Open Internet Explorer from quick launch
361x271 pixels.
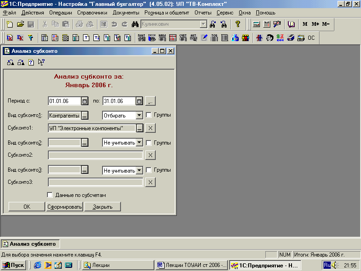[37, 265]
